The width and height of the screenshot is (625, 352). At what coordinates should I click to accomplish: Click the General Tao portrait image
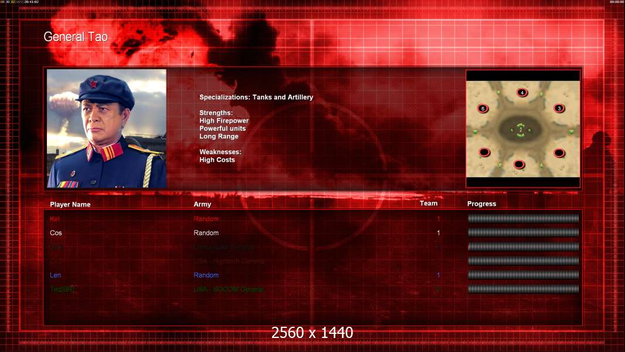coord(107,128)
